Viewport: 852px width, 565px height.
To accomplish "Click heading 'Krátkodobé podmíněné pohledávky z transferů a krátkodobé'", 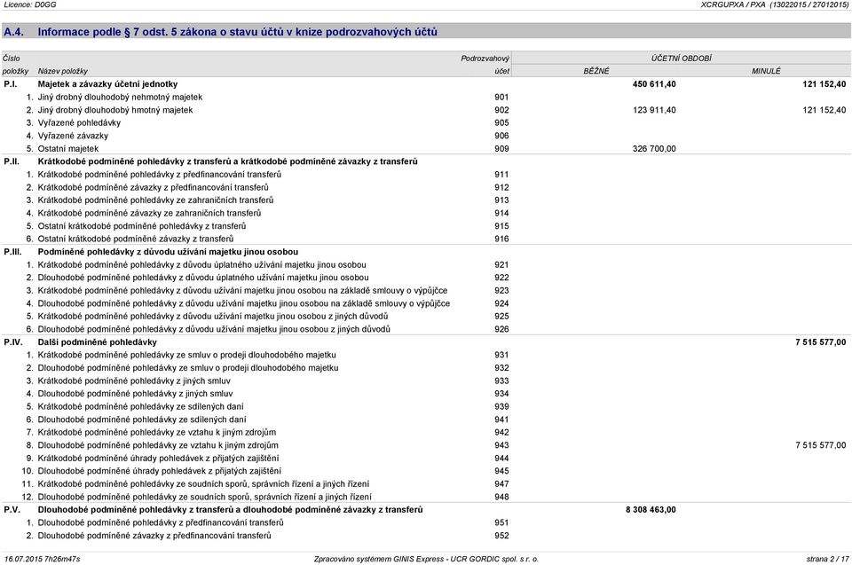I will (228, 162).
